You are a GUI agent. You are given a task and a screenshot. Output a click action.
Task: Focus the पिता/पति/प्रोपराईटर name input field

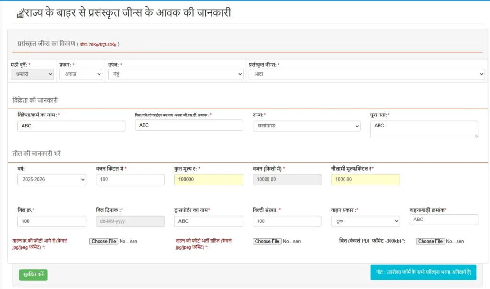[189, 125]
